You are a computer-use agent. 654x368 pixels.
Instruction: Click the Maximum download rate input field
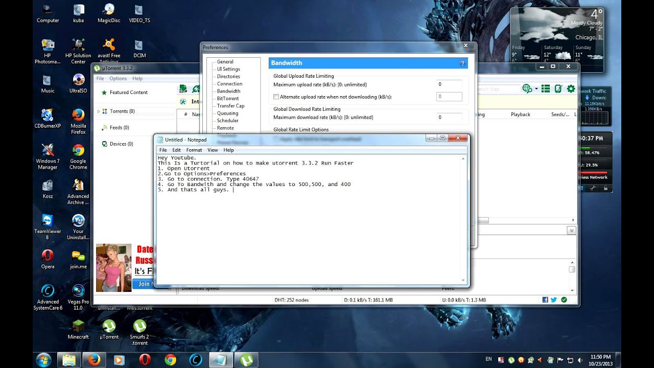click(x=449, y=117)
